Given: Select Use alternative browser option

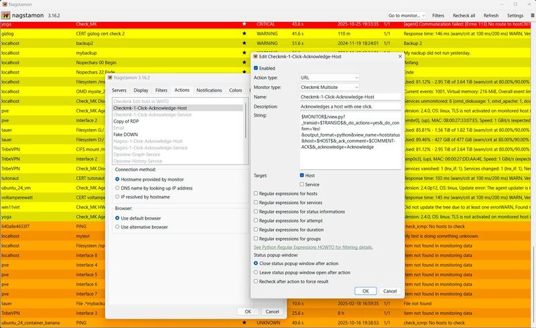Looking at the screenshot, I should (x=117, y=227).
